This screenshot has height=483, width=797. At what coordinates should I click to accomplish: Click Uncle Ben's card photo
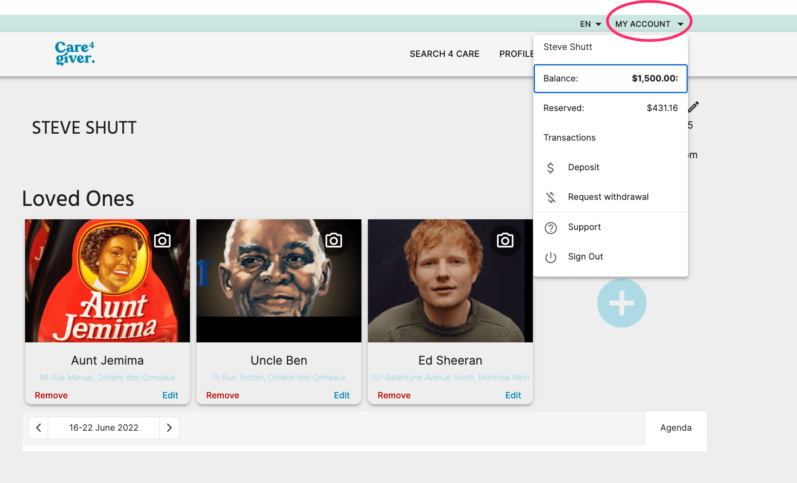[x=279, y=281]
